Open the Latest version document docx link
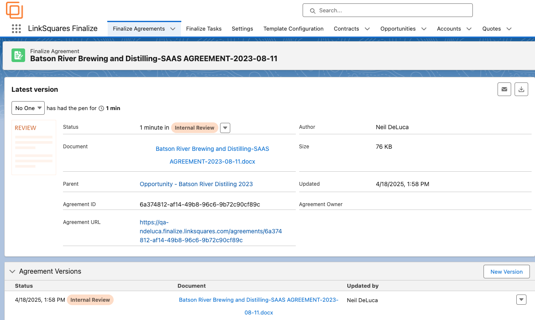 click(212, 155)
